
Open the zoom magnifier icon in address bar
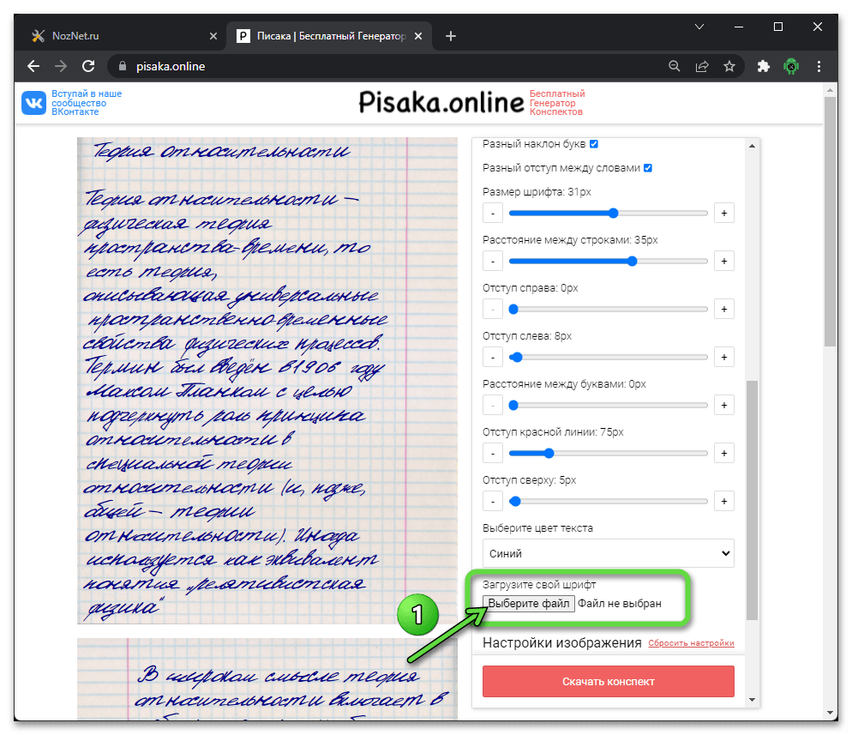click(675, 66)
